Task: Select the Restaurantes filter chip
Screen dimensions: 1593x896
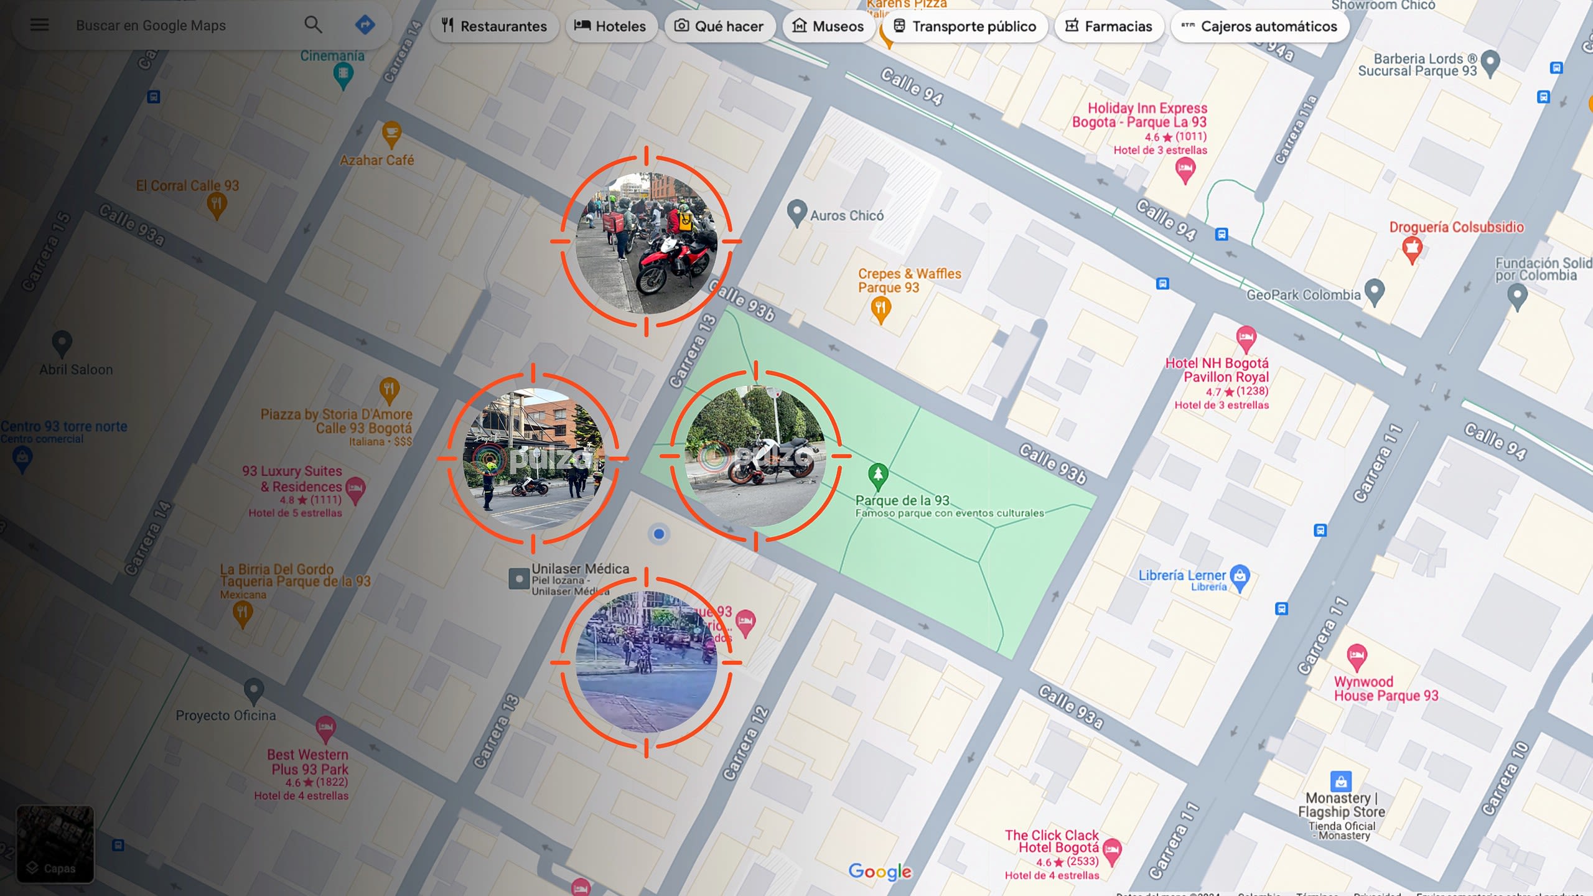Action: pyautogui.click(x=494, y=26)
